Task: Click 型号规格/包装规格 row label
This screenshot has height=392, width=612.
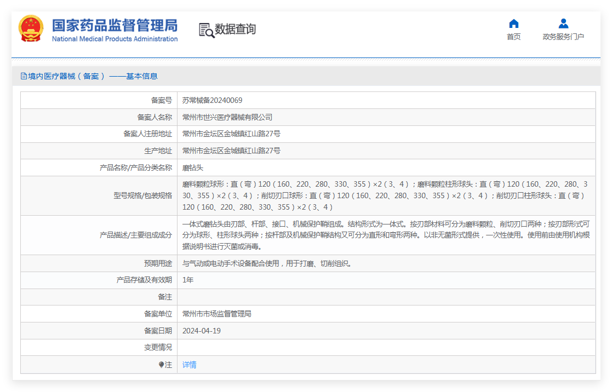Action: coord(143,195)
